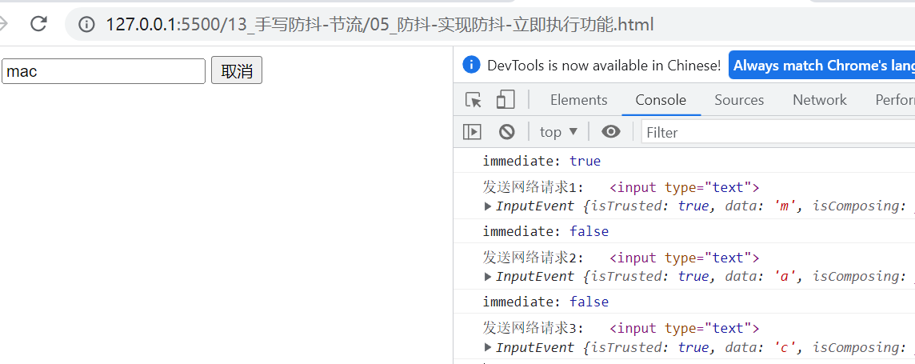This screenshot has width=915, height=364.
Task: Click the browser address bar URL
Action: 379,25
